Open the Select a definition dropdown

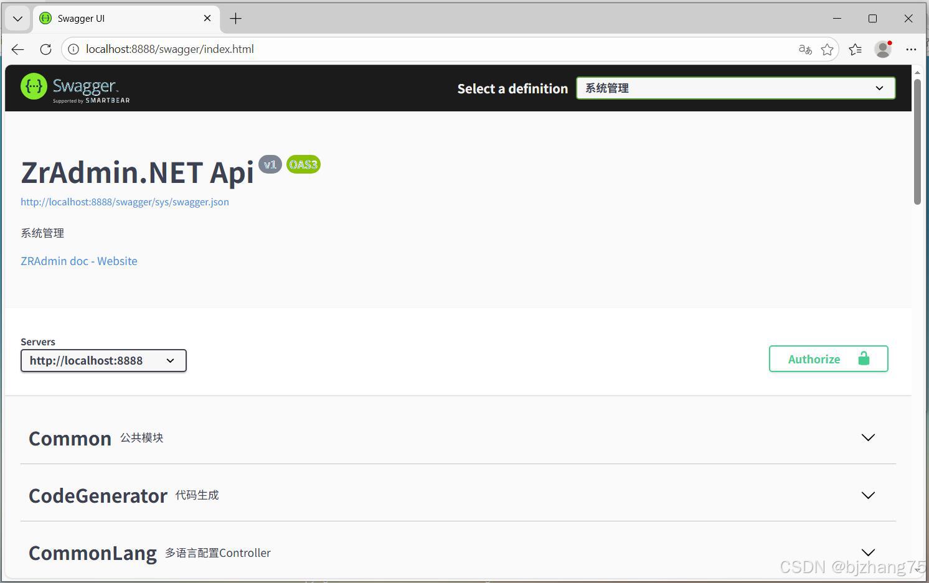(x=736, y=88)
